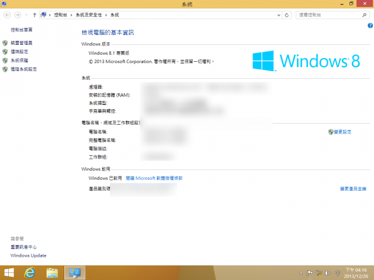This screenshot has width=374, height=280.
Task: Click 變更設定 link for computer name
Action: 342,132
